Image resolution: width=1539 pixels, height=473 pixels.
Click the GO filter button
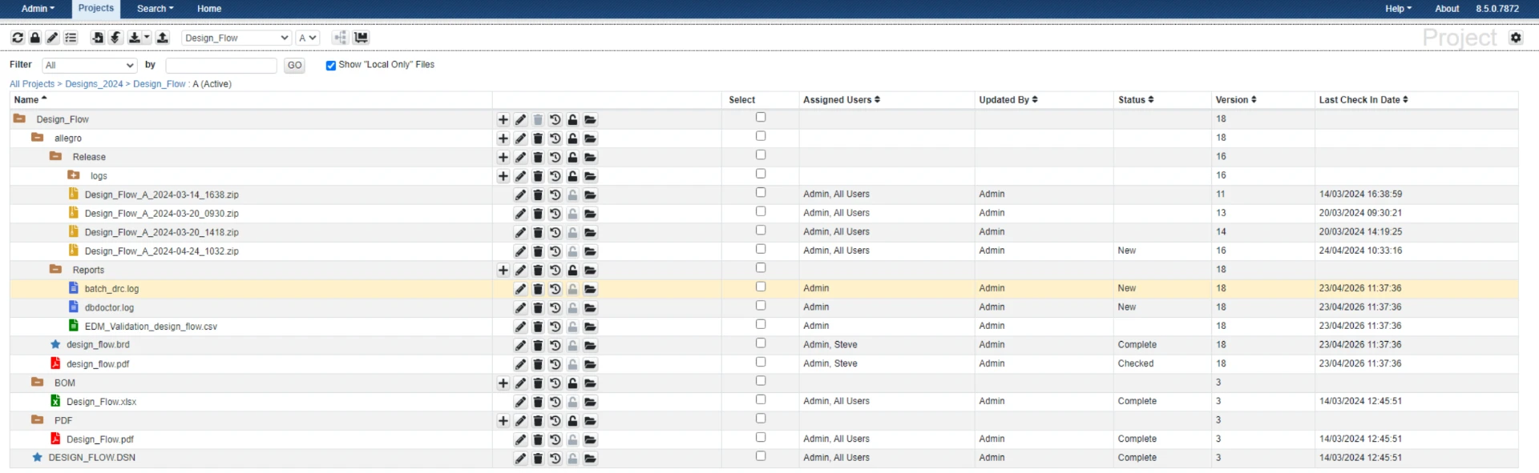pyautogui.click(x=294, y=66)
